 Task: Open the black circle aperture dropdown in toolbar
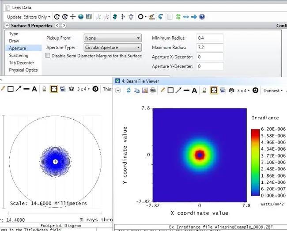[142, 17]
